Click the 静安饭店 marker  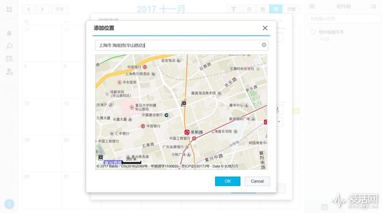[x=178, y=60]
